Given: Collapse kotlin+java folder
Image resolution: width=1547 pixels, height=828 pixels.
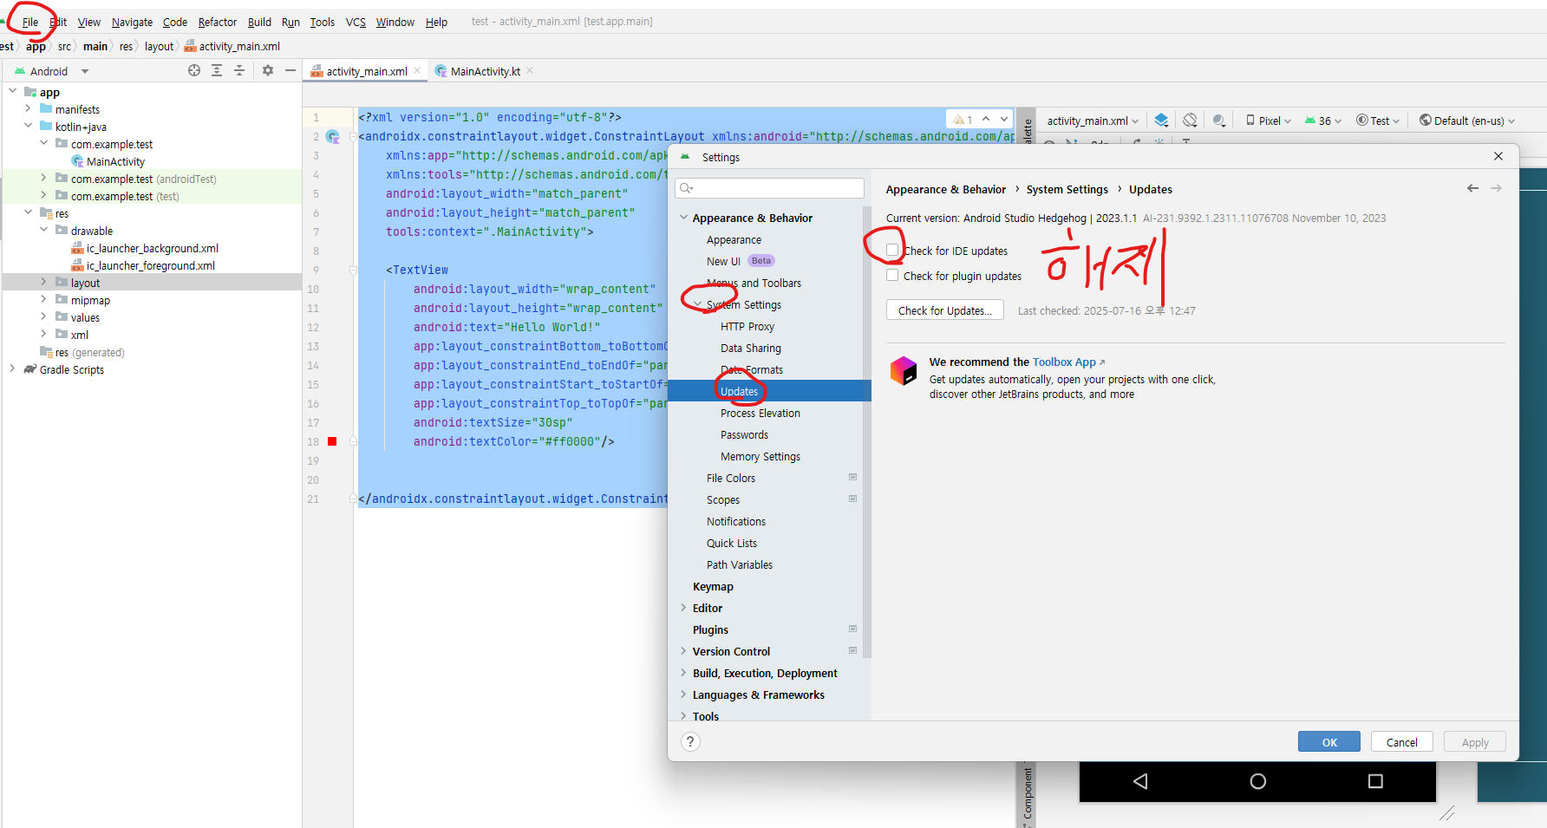Looking at the screenshot, I should [x=28, y=126].
